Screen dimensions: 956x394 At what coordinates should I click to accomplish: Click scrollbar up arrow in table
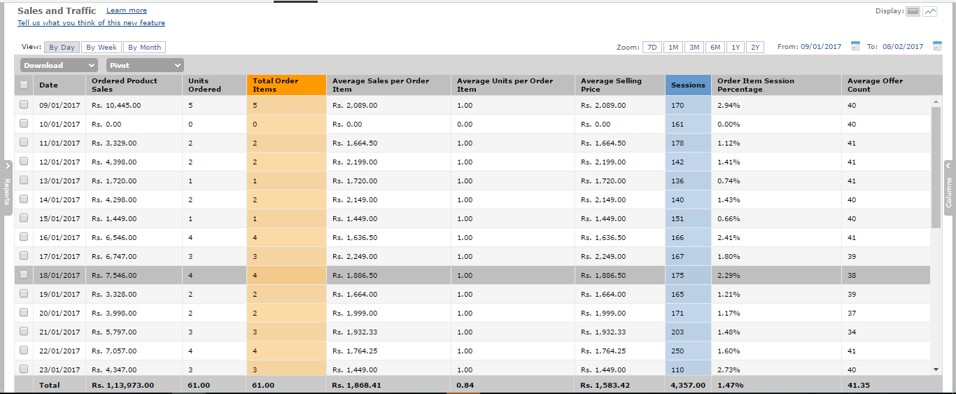click(936, 101)
